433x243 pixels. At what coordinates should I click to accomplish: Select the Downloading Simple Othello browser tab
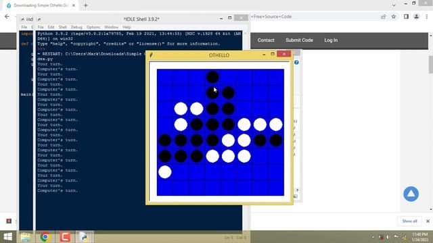pos(41,5)
